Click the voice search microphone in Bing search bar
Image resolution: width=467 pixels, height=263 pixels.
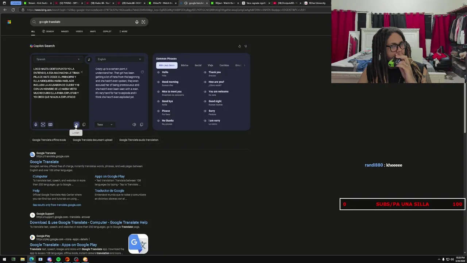(137, 22)
